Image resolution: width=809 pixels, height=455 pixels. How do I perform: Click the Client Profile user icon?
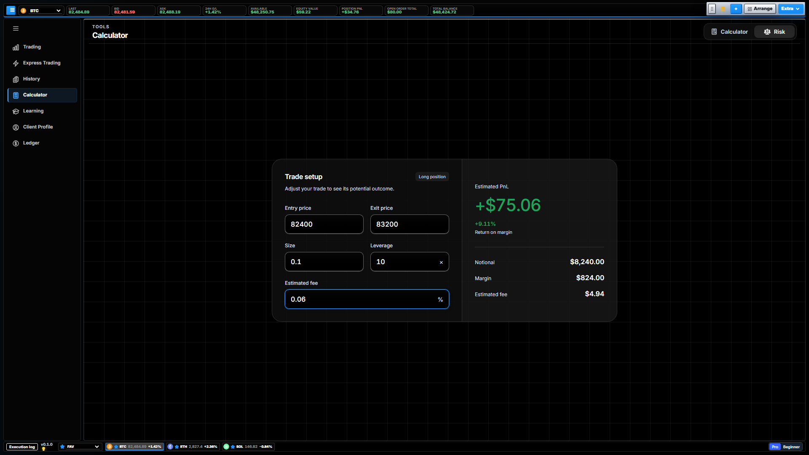click(x=16, y=127)
